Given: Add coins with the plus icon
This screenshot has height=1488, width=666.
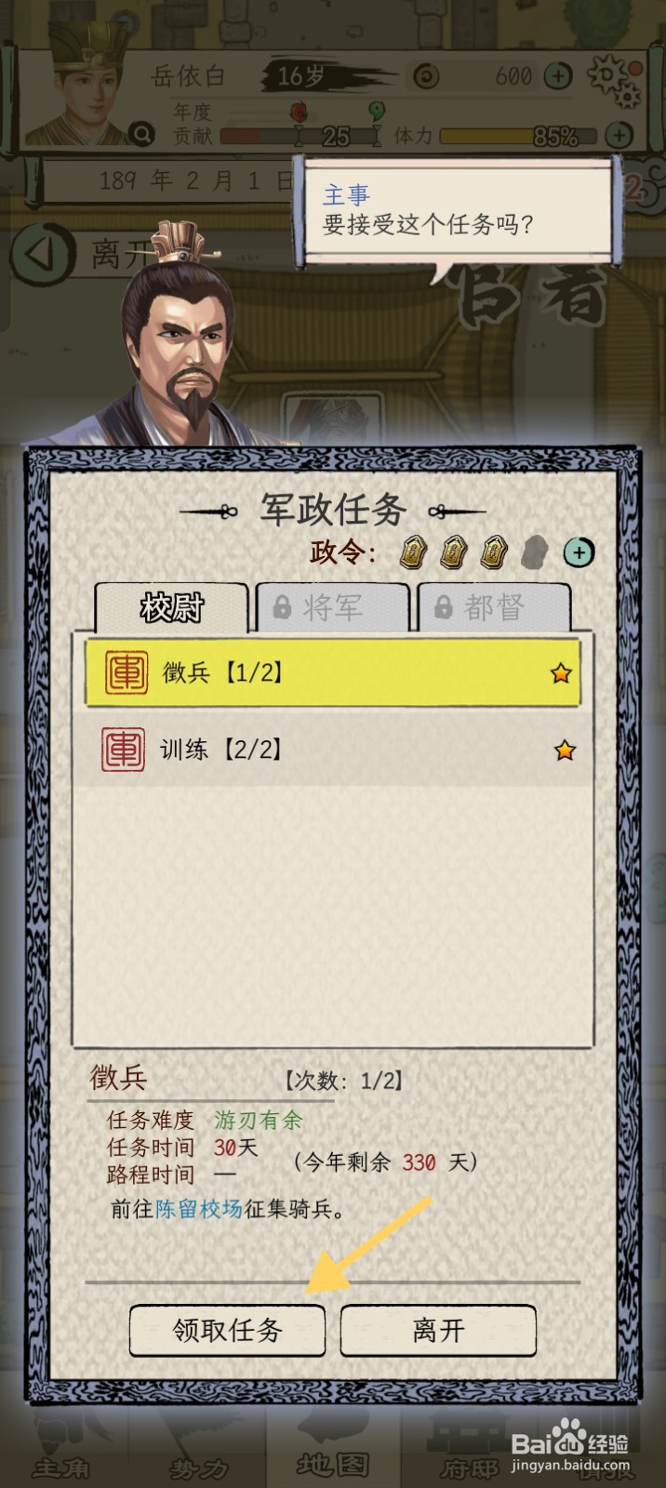Looking at the screenshot, I should click(558, 76).
